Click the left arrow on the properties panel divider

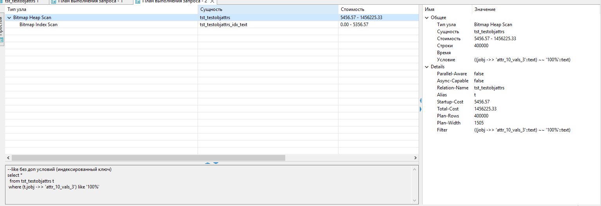point(421,101)
